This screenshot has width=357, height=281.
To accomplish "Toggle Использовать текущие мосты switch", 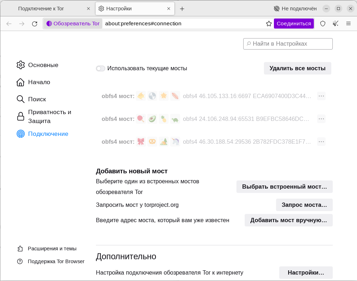I will coord(101,68).
